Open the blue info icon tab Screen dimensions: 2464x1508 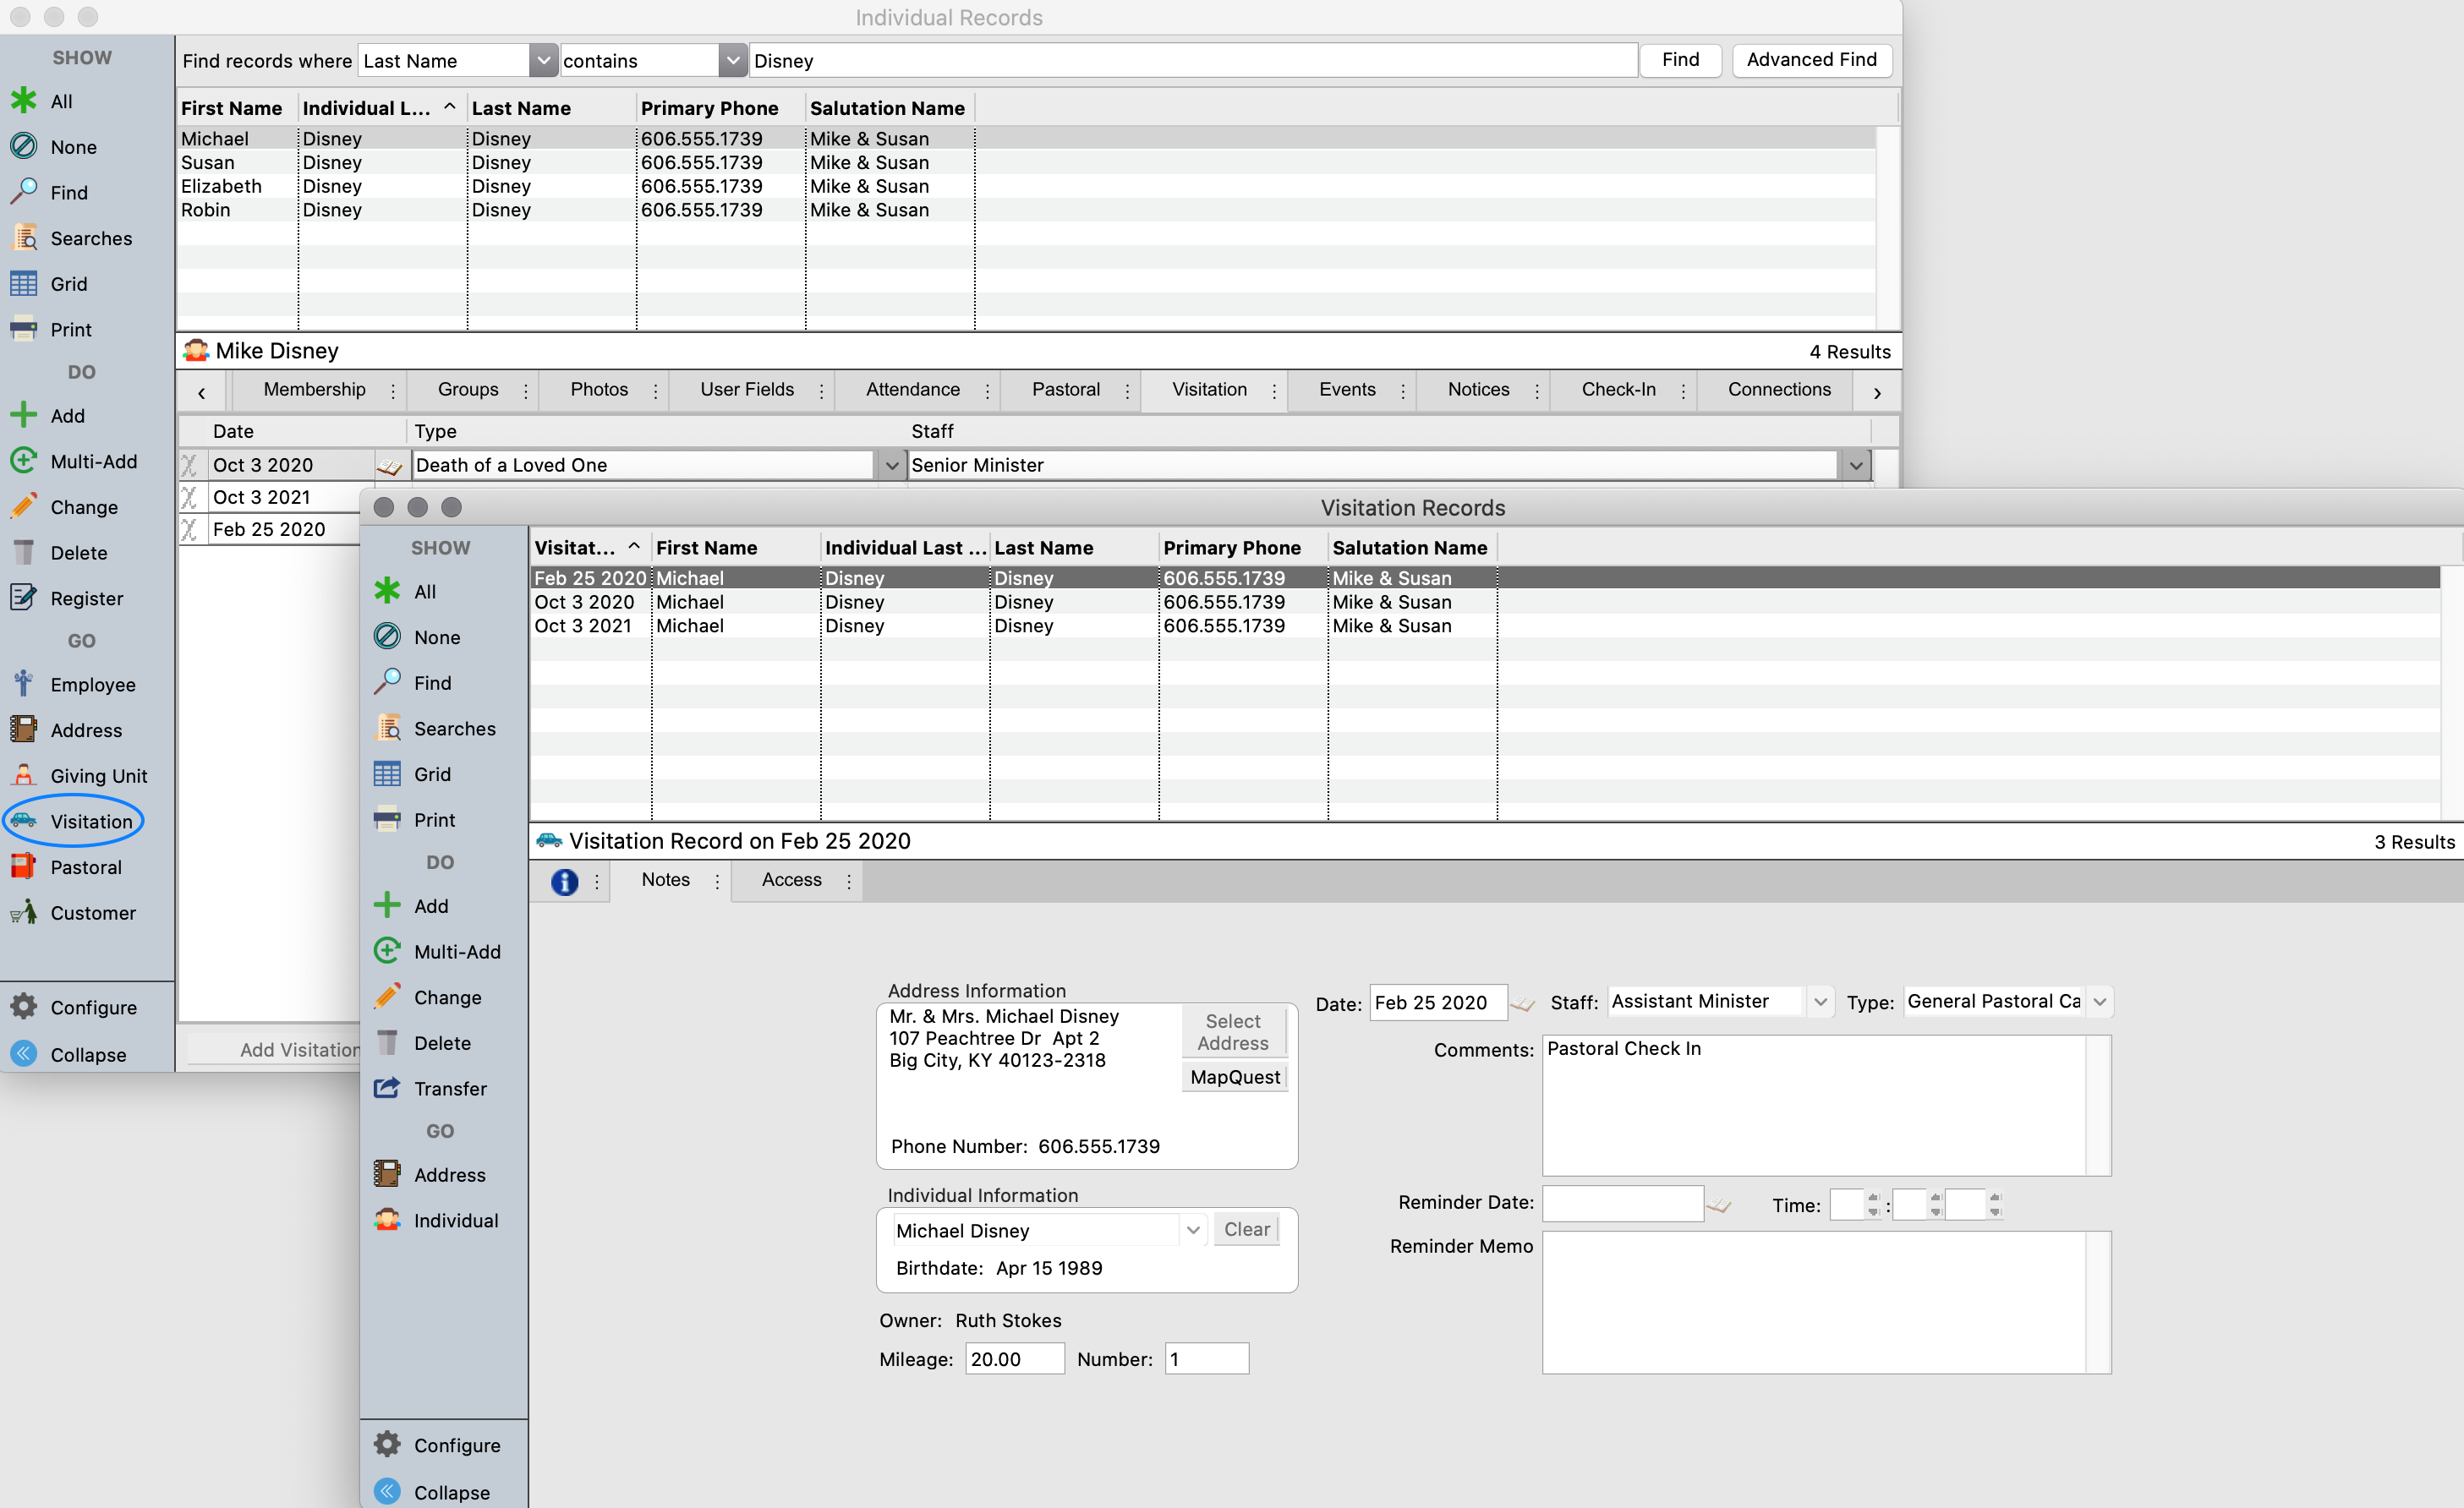pos(564,882)
